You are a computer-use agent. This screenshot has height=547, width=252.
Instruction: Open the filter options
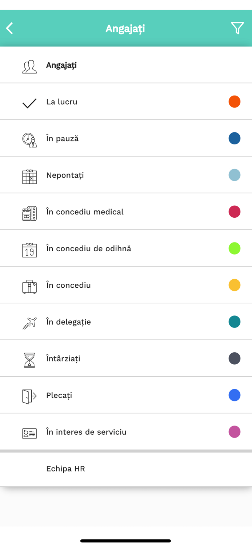pyautogui.click(x=237, y=28)
